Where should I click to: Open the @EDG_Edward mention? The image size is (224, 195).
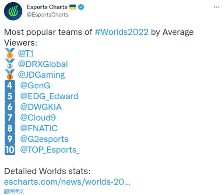tap(49, 96)
